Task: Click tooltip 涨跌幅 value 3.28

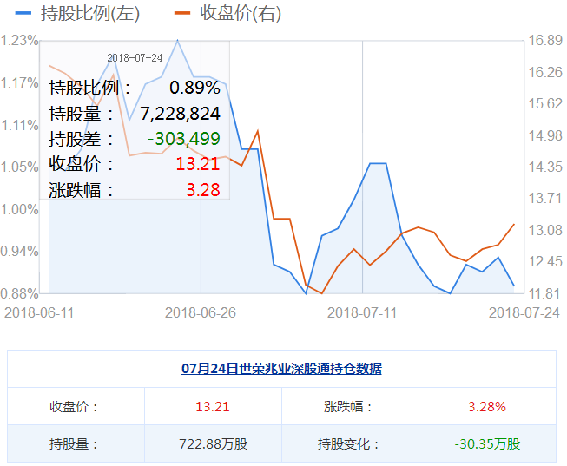Action: point(203,190)
